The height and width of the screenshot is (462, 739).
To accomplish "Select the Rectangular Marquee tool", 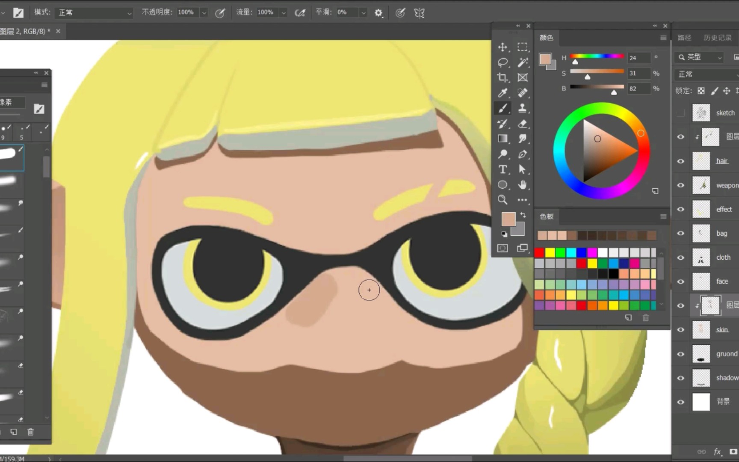I will 522,47.
